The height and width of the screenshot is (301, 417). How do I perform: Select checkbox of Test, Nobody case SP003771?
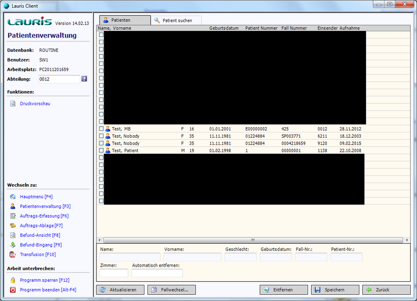tap(101, 136)
